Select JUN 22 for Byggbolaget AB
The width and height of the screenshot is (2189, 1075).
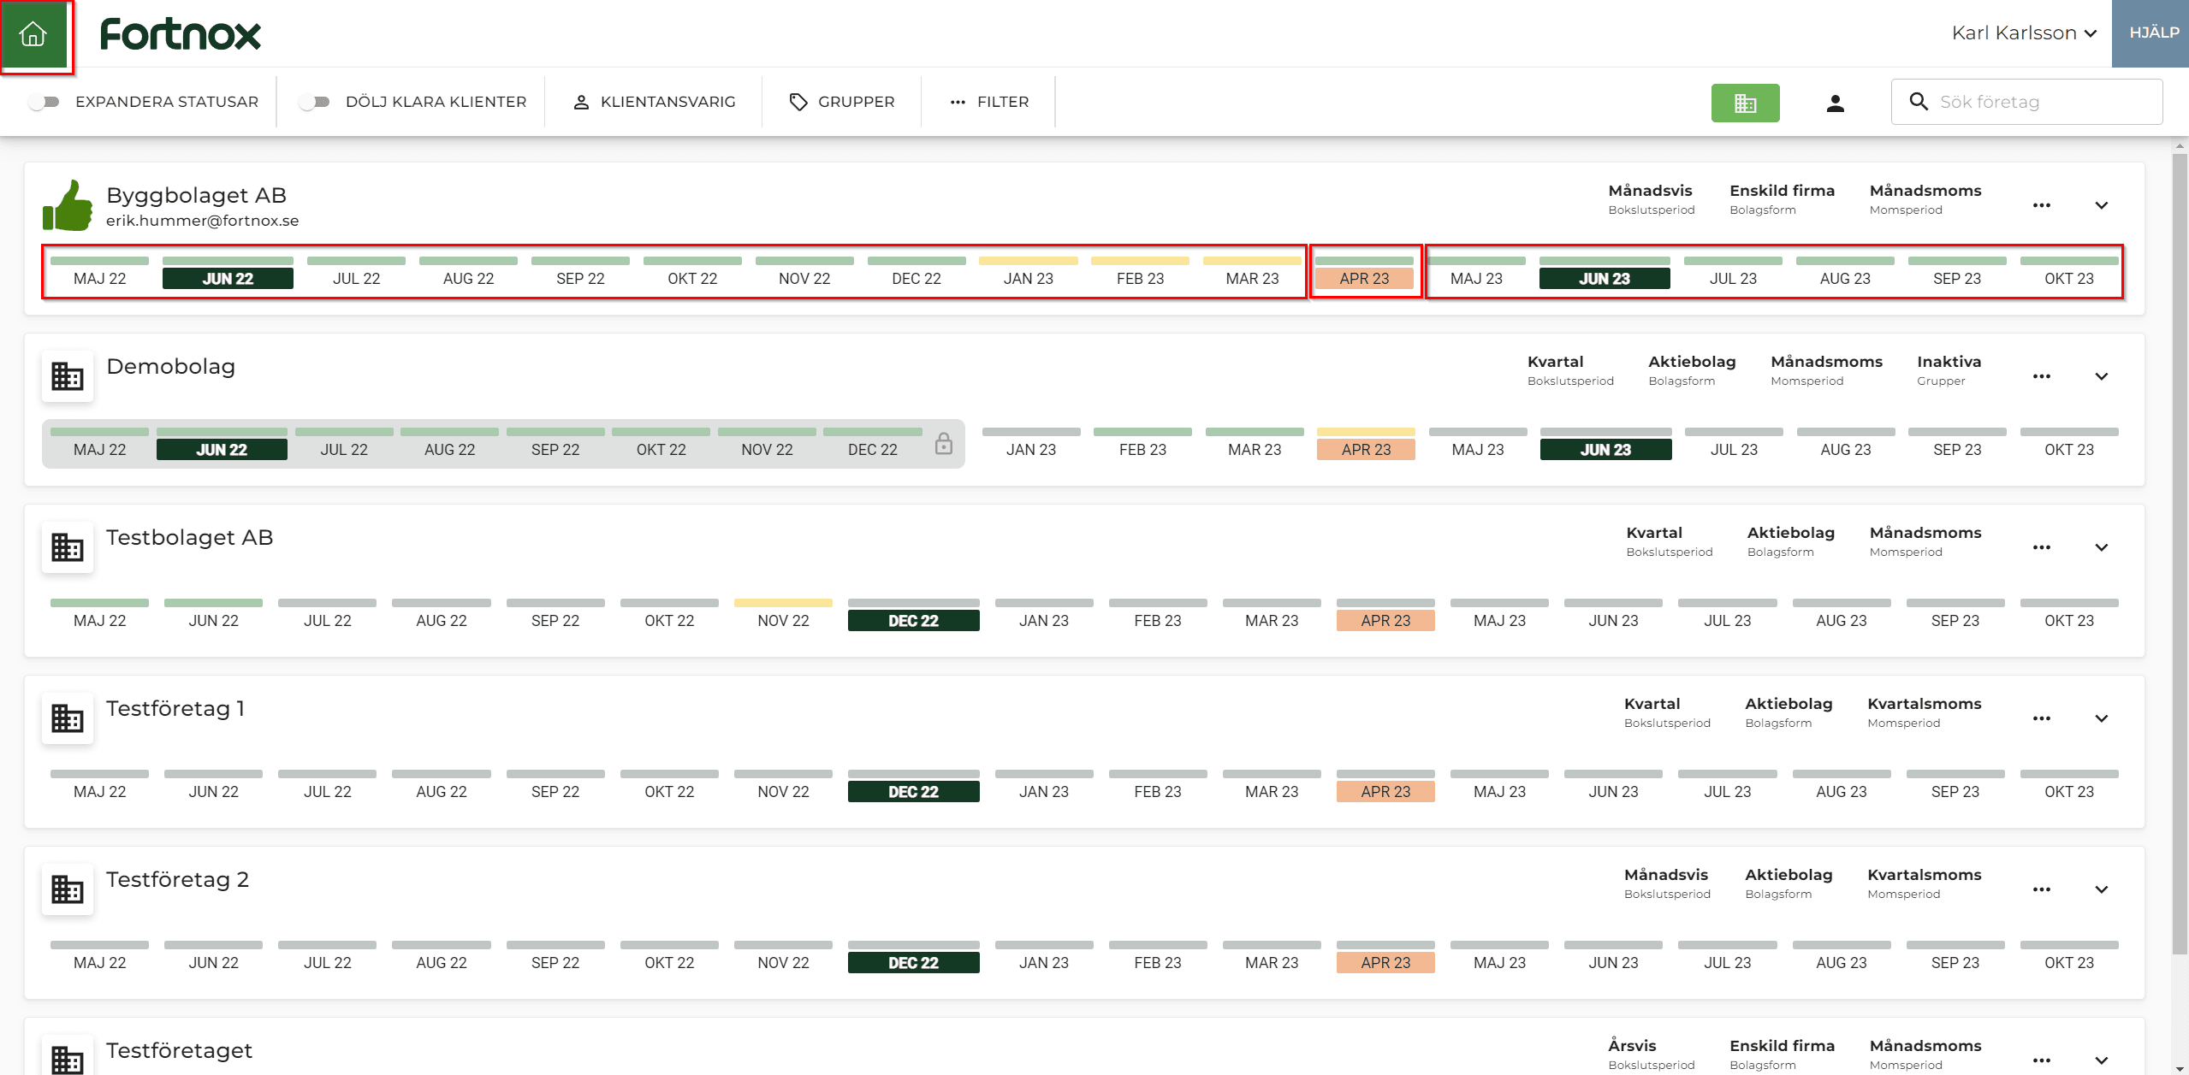click(x=228, y=273)
